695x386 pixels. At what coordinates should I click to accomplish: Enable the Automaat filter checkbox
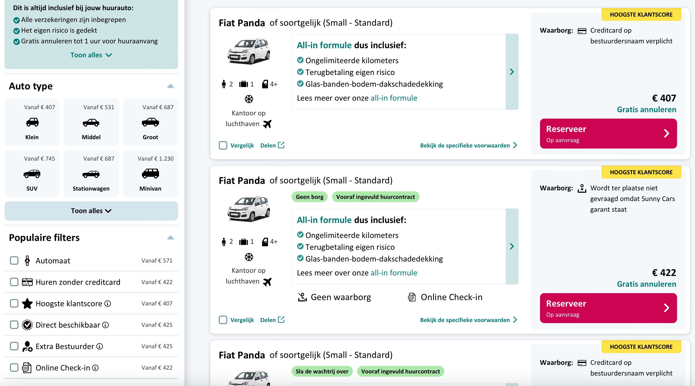tap(14, 260)
